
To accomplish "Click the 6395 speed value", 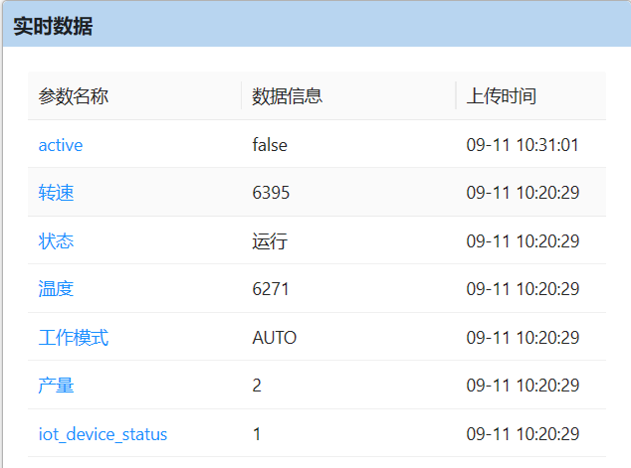I will coord(271,193).
